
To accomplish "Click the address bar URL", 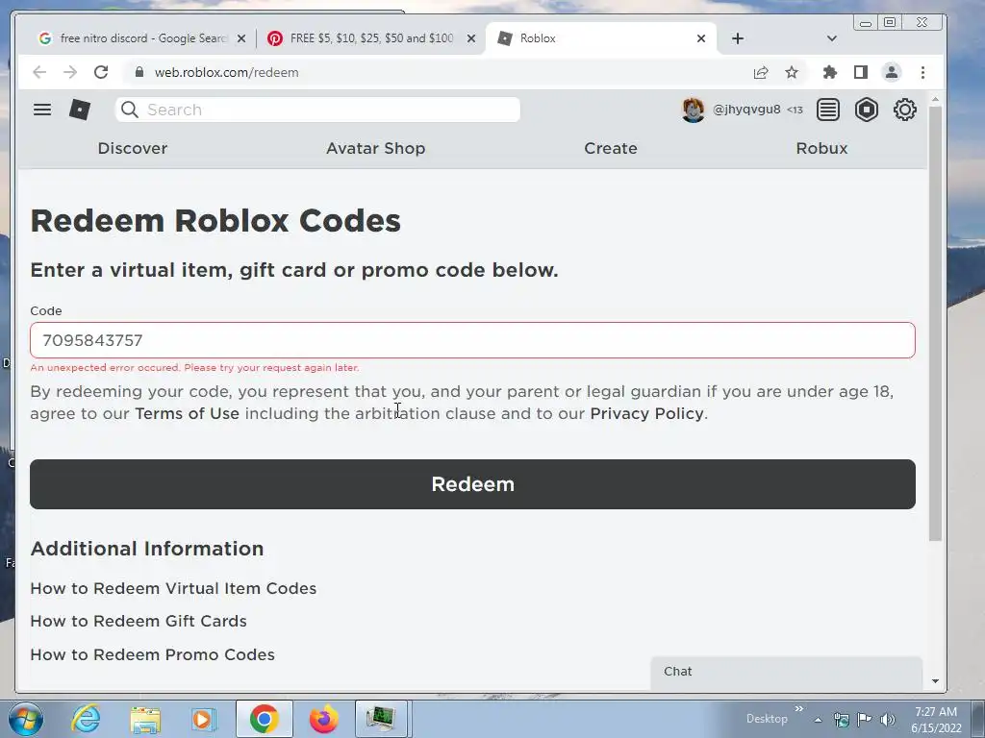I will click(227, 72).
